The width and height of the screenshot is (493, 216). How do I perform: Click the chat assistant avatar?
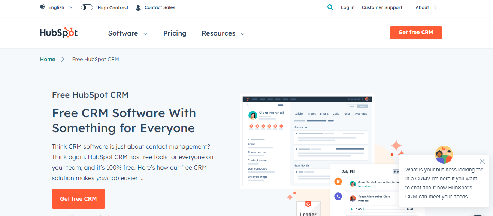[x=444, y=155]
